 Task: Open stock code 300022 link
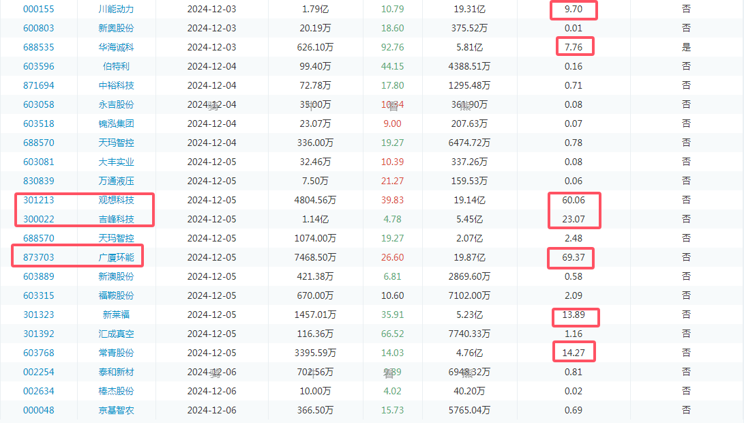38,219
